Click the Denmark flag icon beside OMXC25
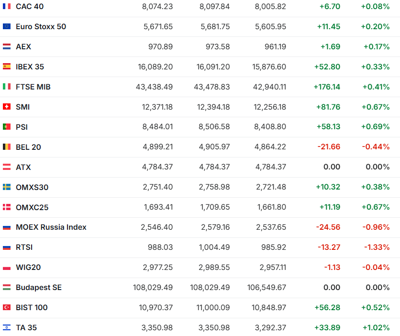Screen dimensions: 400x336 (7, 208)
